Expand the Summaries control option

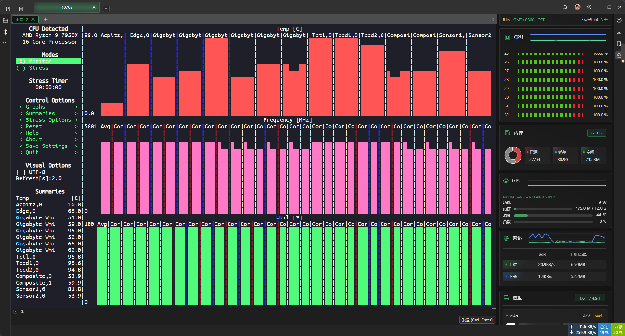(48, 113)
